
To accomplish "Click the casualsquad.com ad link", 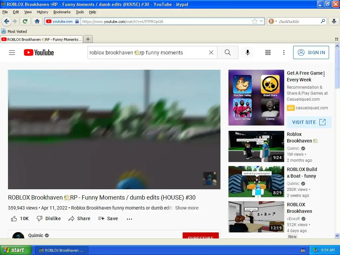I will click(x=312, y=108).
